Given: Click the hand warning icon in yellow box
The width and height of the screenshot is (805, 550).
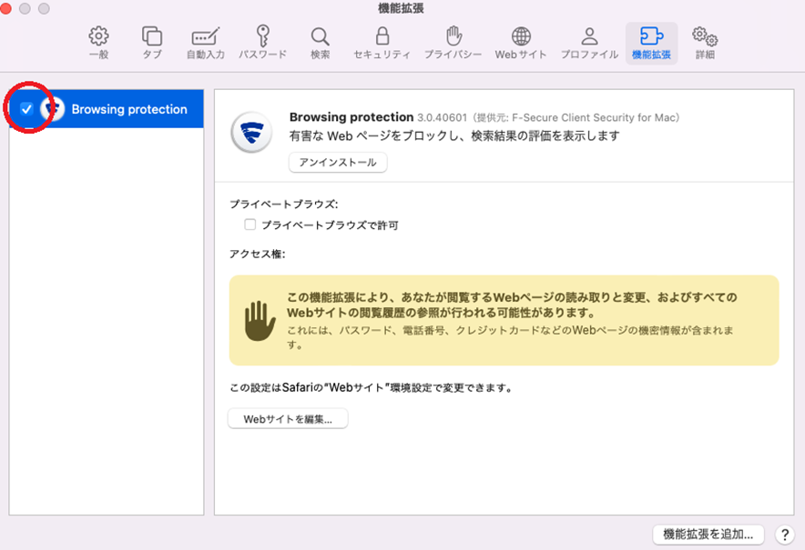Looking at the screenshot, I should [x=260, y=321].
